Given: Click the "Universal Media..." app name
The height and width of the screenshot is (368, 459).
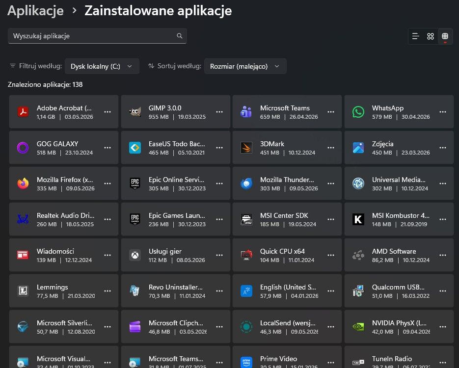Looking at the screenshot, I should (399, 180).
